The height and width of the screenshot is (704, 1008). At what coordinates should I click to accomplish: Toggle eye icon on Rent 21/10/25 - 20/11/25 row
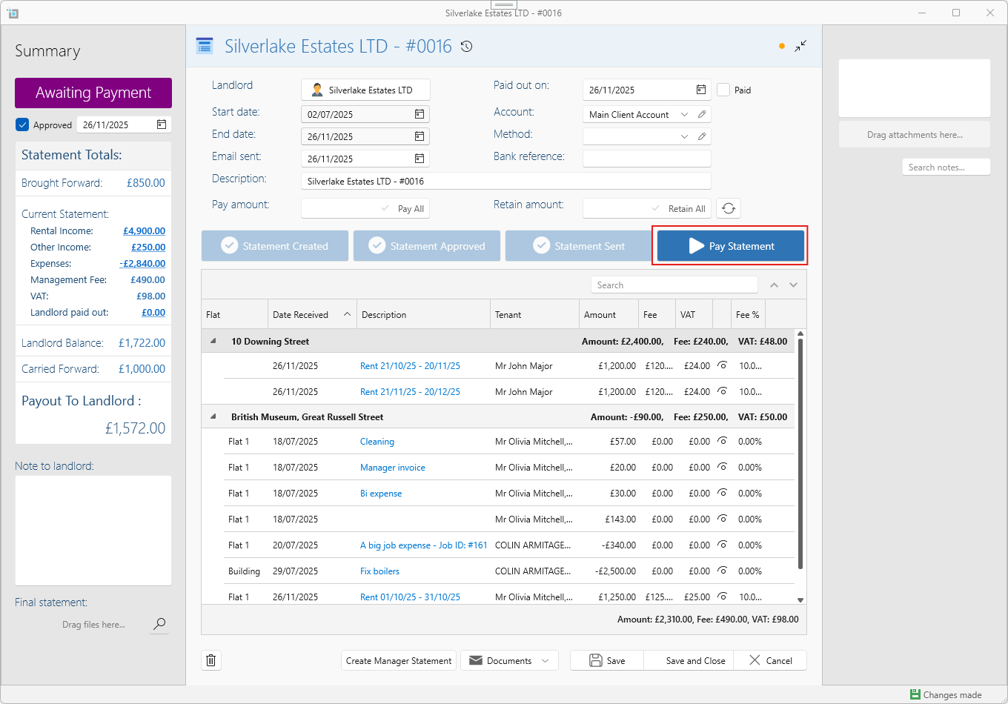click(x=723, y=365)
